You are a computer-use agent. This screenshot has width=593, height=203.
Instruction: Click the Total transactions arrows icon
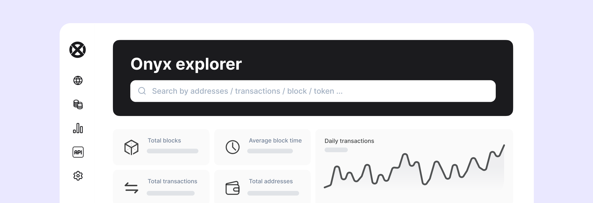[x=131, y=188]
